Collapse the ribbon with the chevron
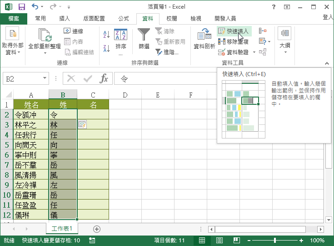The width and height of the screenshot is (334, 246). coord(327,63)
